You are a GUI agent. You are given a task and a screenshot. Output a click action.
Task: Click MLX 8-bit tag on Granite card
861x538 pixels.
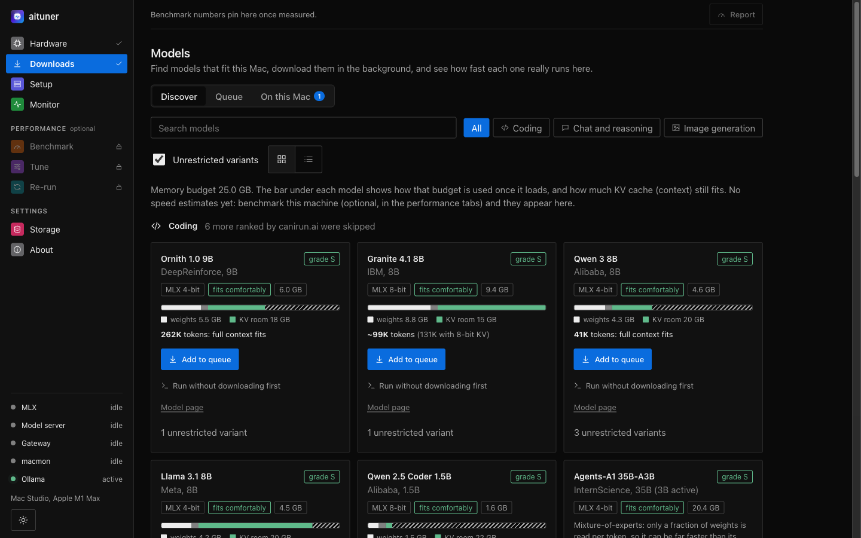(389, 290)
